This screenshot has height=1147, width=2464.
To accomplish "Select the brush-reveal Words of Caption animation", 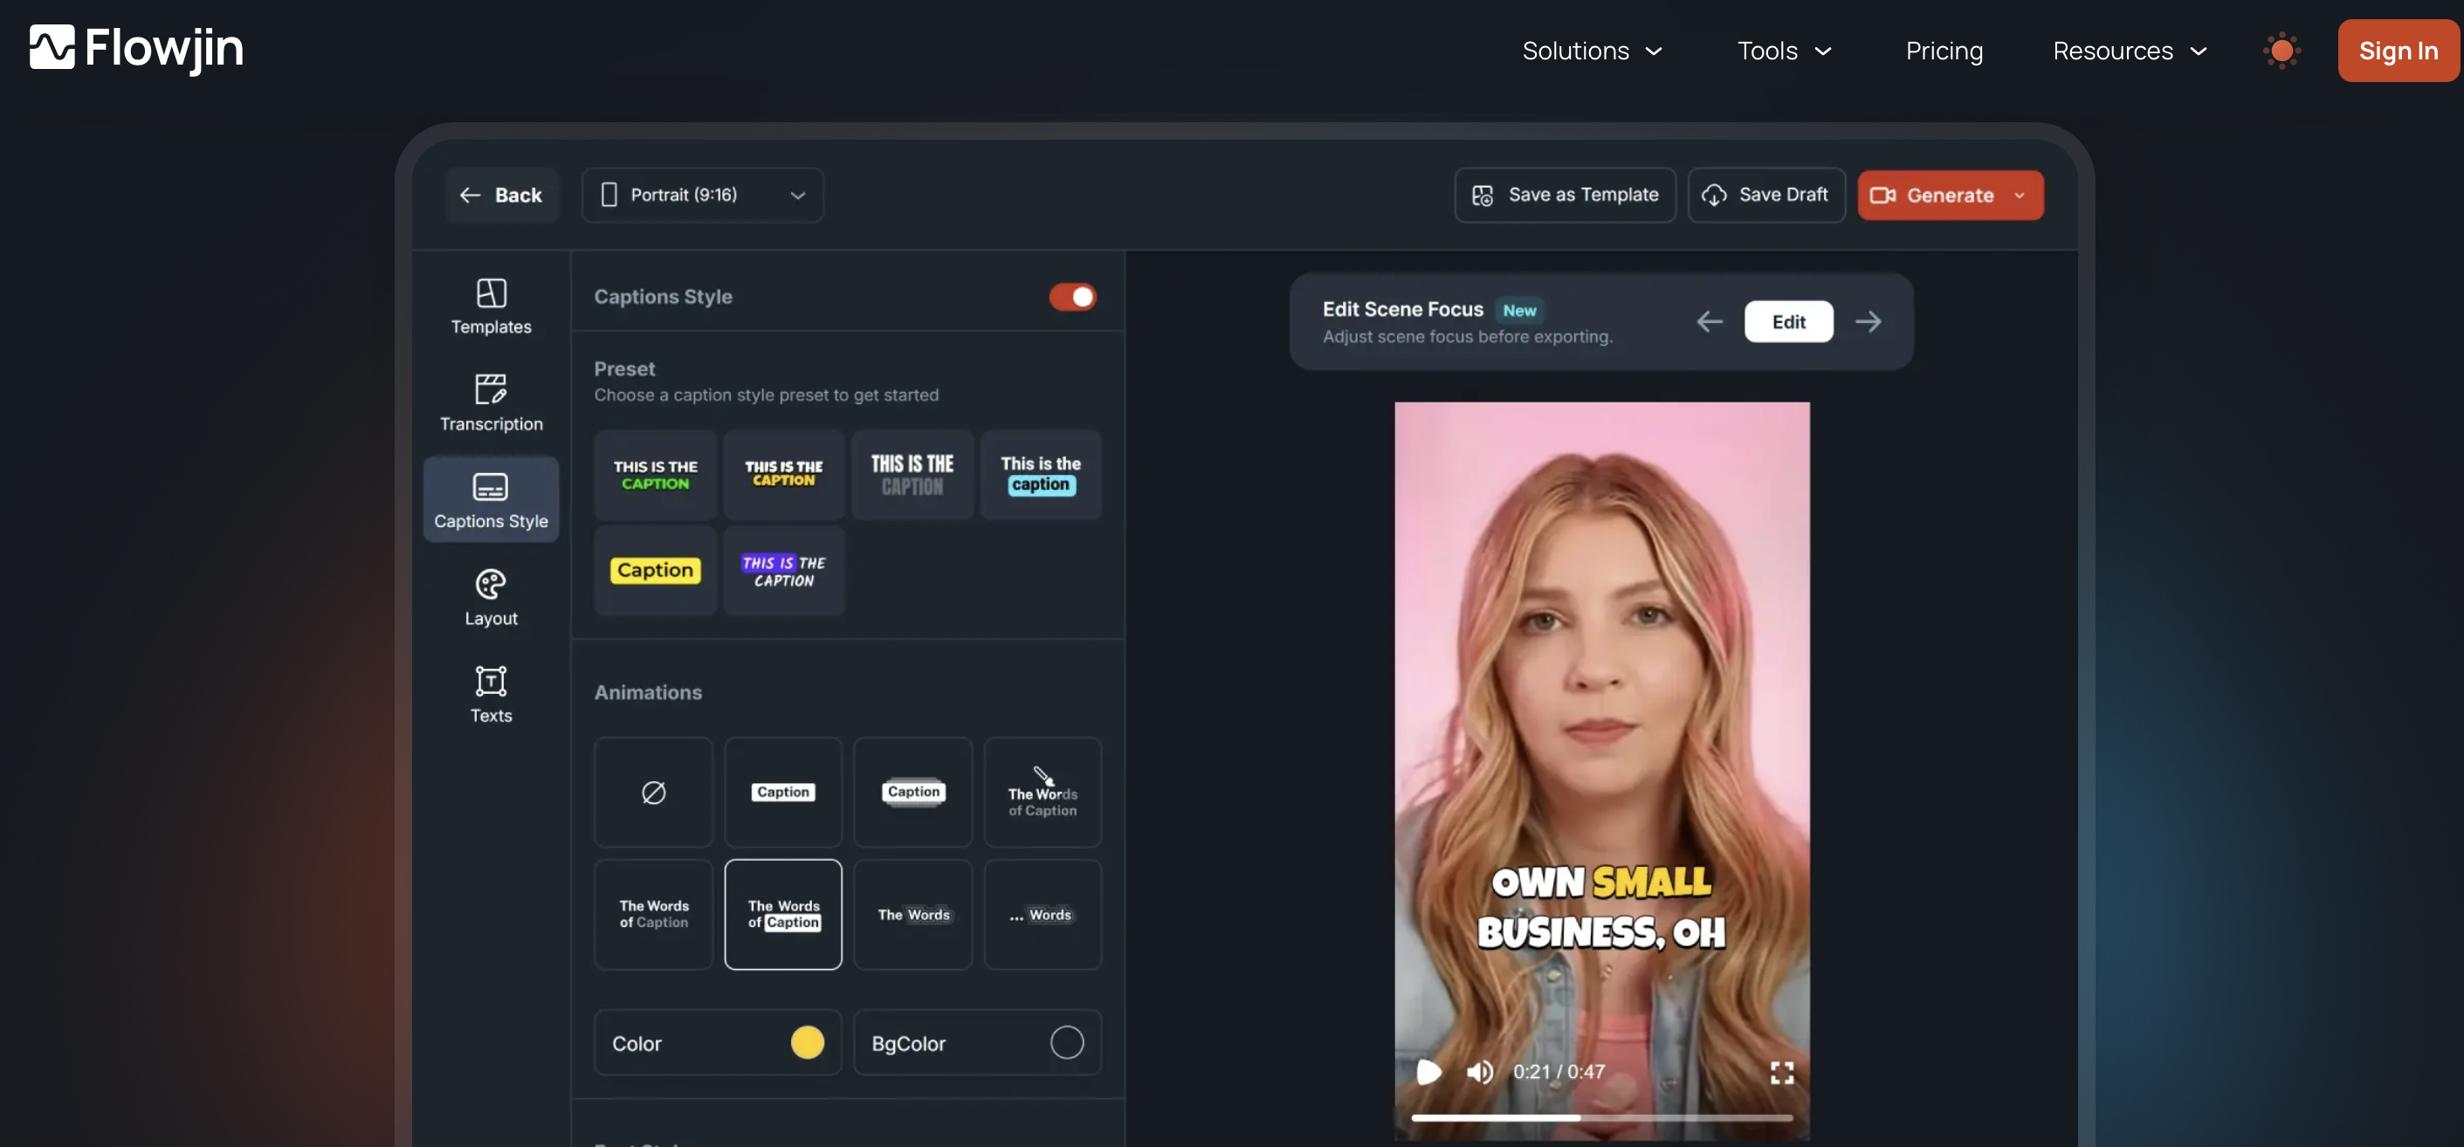I will pyautogui.click(x=1043, y=792).
